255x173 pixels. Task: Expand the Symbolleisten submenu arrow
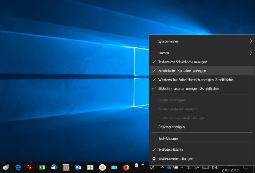[251, 41]
